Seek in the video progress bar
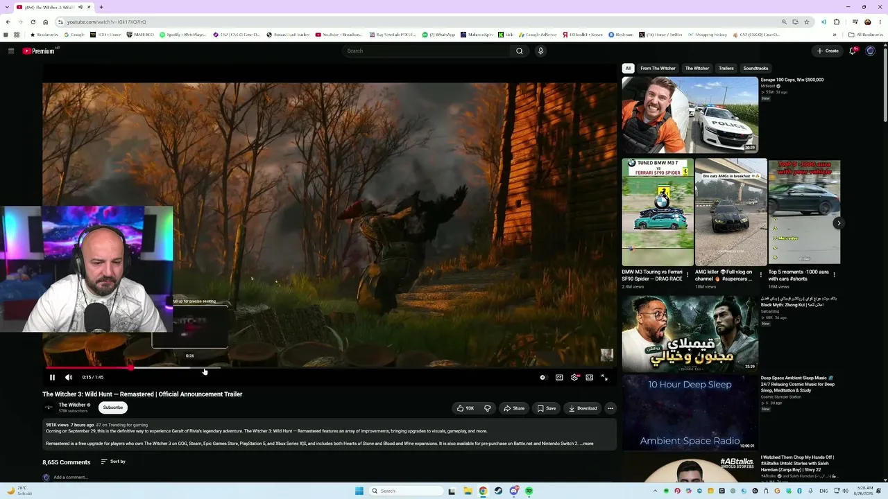The image size is (888, 499). (330, 368)
